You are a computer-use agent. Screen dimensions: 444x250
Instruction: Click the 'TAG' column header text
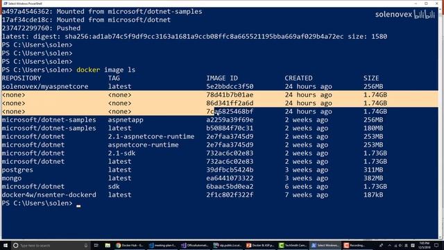114,78
